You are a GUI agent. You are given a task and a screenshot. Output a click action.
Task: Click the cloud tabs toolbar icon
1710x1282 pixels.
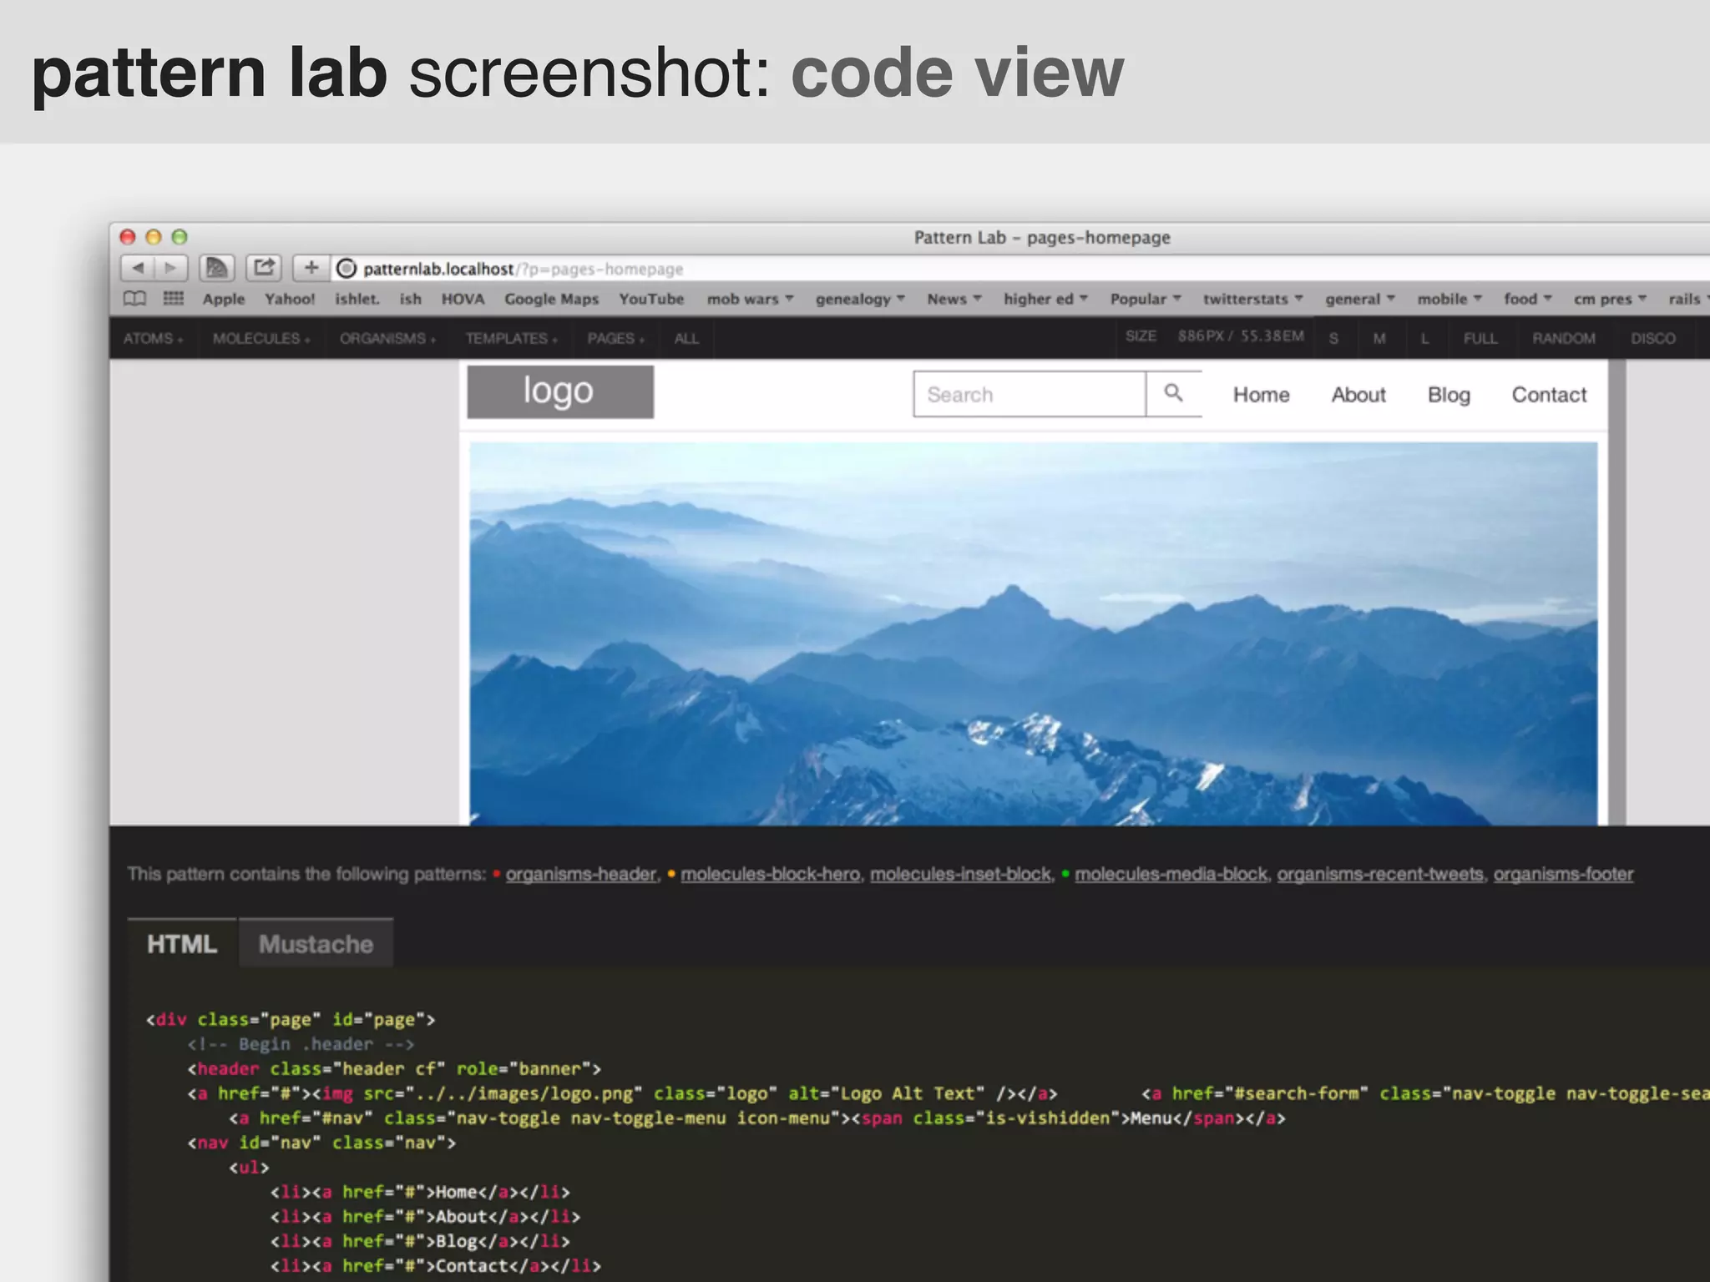click(x=217, y=268)
